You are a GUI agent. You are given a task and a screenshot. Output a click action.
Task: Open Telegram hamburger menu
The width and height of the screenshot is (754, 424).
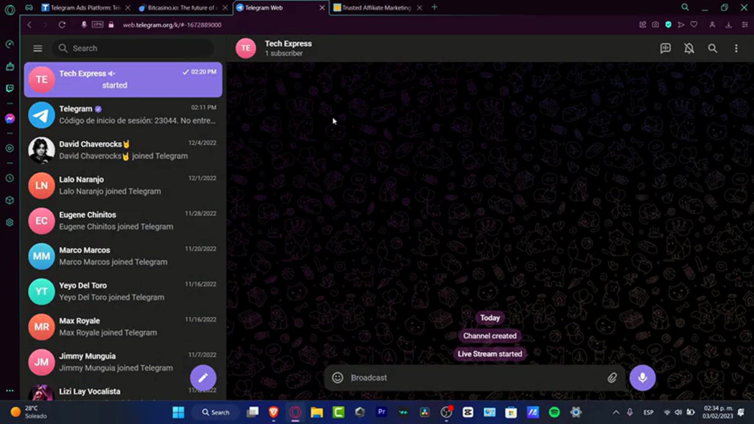tap(38, 48)
